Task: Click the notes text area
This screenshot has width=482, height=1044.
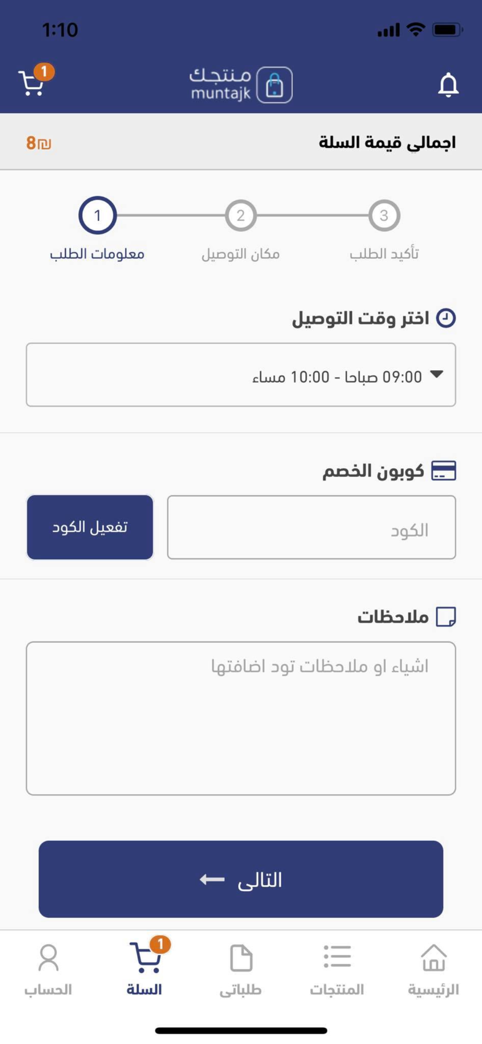Action: 240,718
